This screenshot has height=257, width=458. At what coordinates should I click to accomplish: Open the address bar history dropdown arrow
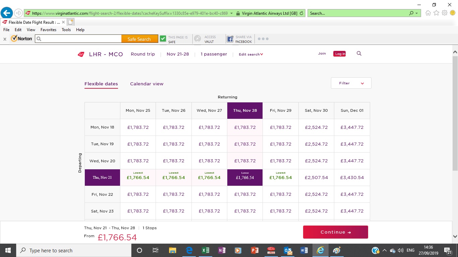pos(231,13)
